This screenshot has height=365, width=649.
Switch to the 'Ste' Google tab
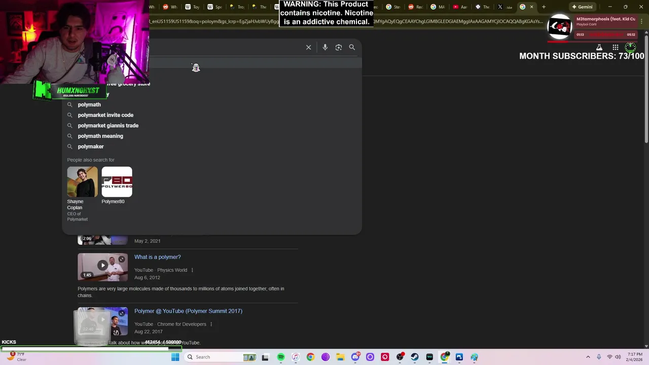tap(392, 7)
